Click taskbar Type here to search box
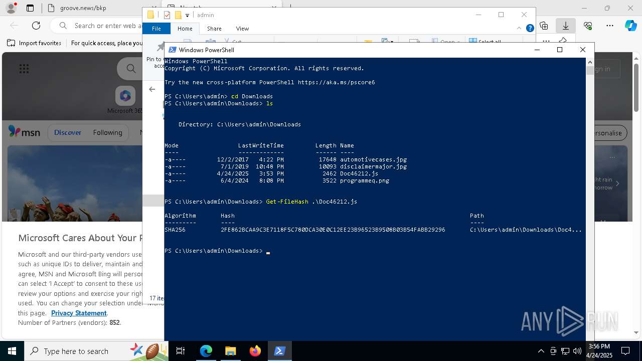 point(96,351)
